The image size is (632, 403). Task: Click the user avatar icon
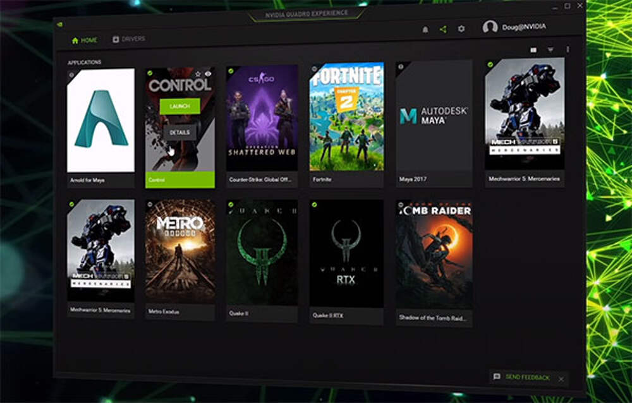[490, 27]
